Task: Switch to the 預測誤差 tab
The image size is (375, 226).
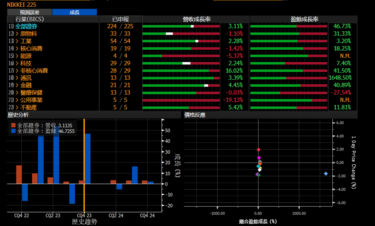Action: coord(30,12)
